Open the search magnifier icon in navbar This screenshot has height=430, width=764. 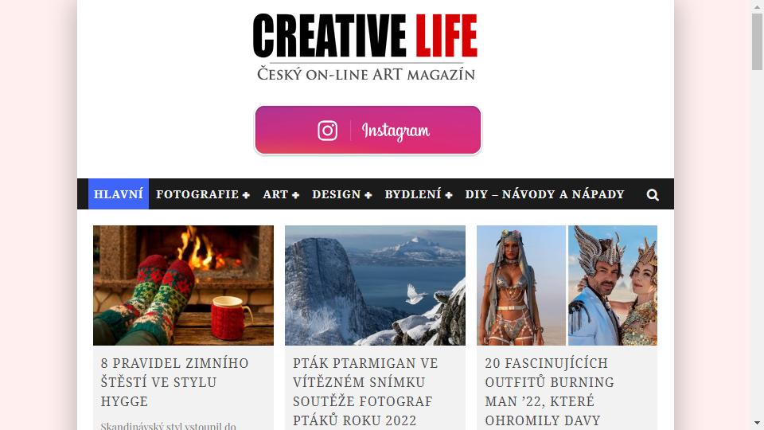coord(653,194)
